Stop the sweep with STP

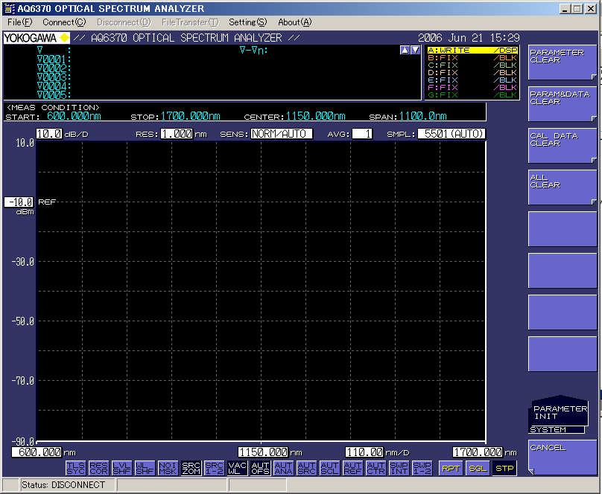504,468
